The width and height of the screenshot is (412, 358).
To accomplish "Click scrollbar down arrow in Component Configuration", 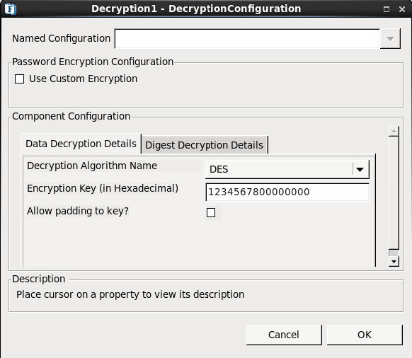I will point(394,261).
